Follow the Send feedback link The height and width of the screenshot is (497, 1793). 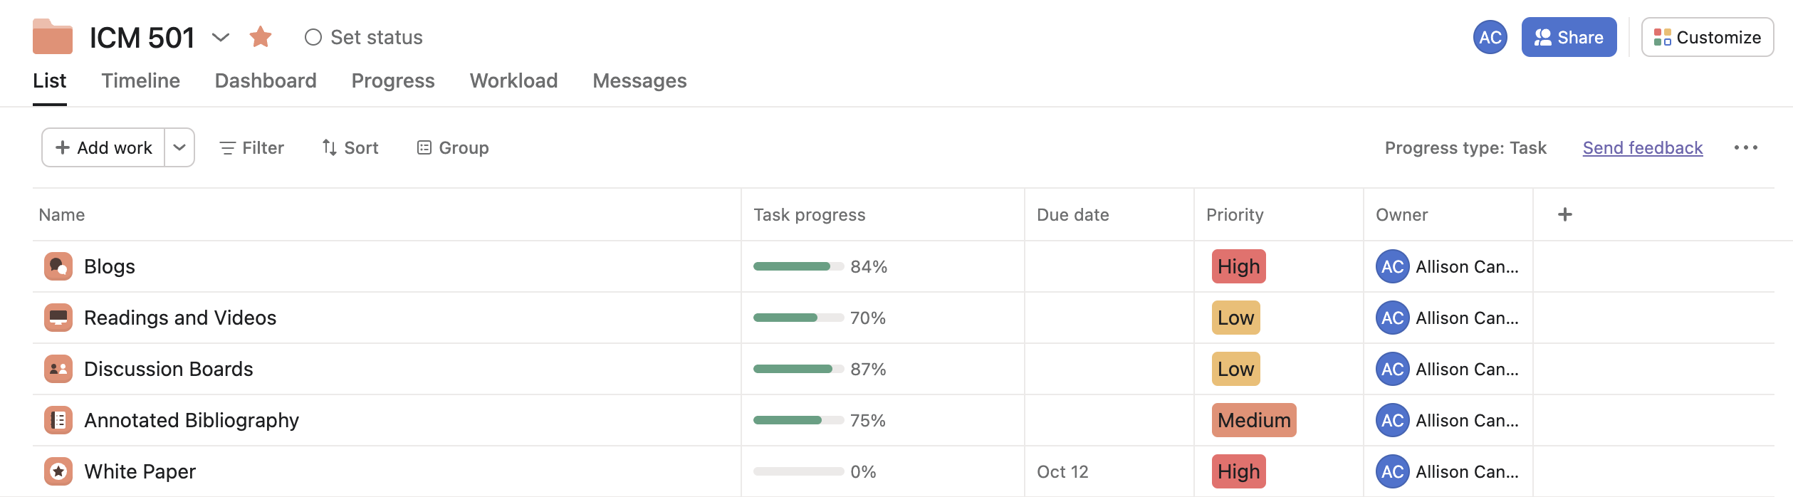point(1642,147)
